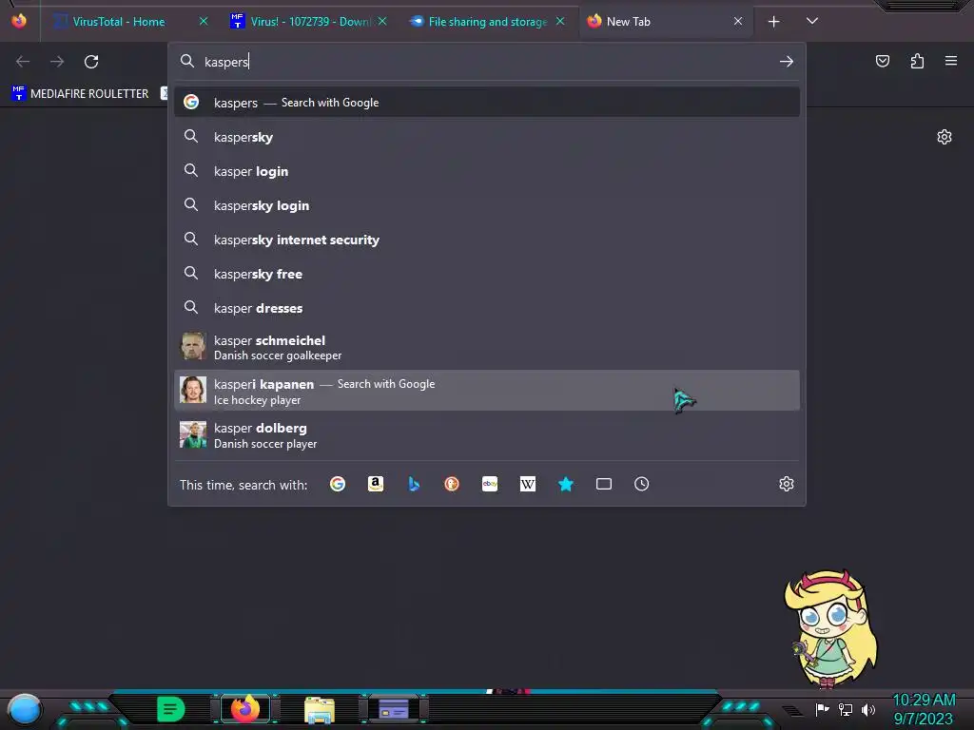Search this time with DuckDuckGo icon
974x730 pixels.
point(452,484)
